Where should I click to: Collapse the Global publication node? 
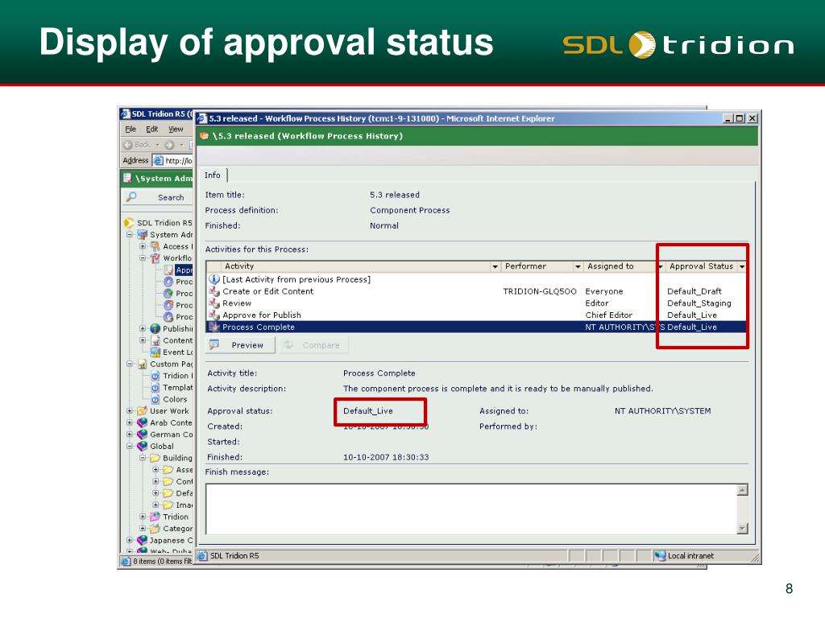tap(130, 446)
